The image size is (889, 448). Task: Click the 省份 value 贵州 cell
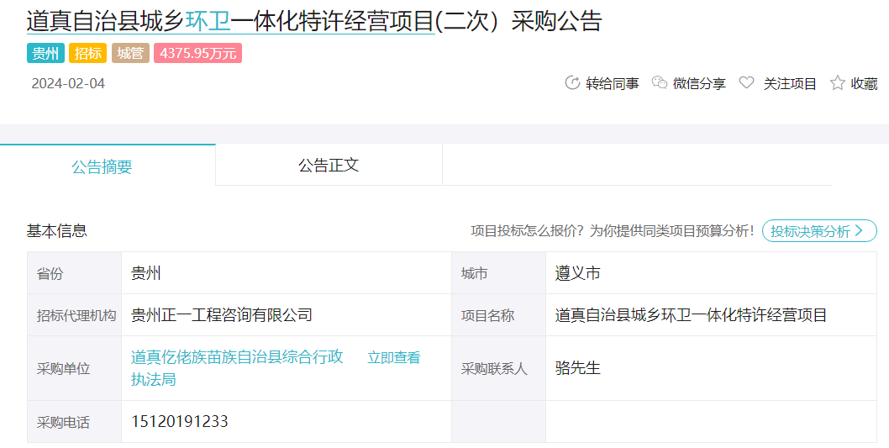[287, 273]
